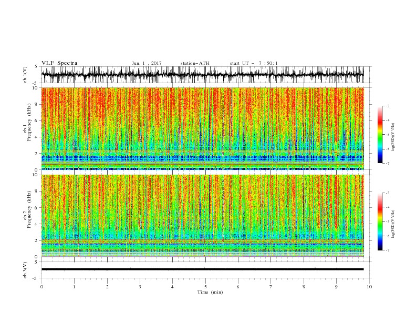Click the "ch.3(V)" axis label

25,270
